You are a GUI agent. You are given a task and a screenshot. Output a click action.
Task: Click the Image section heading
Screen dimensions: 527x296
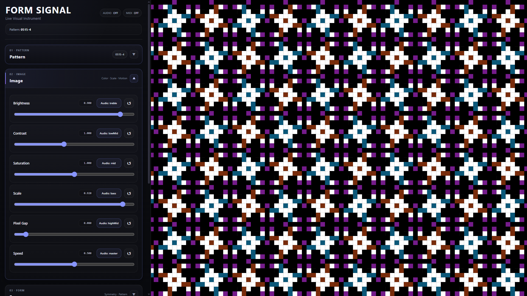[x=16, y=81]
